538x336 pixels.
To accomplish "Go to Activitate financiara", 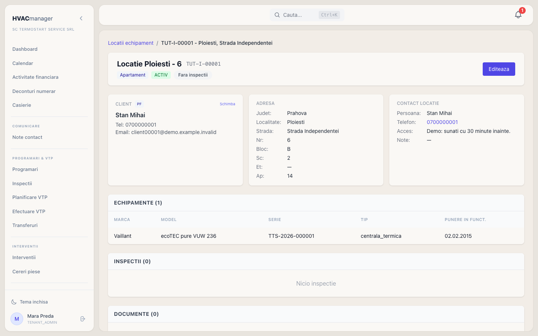I will pos(35,77).
